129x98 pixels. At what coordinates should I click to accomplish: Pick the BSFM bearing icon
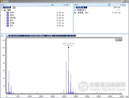tap(8, 23)
